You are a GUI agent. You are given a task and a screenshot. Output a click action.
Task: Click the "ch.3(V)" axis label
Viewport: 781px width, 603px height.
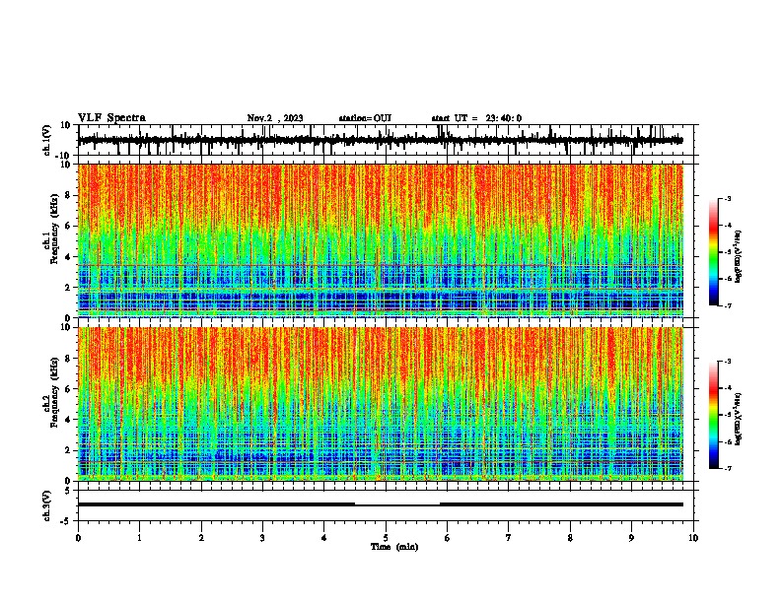[46, 505]
